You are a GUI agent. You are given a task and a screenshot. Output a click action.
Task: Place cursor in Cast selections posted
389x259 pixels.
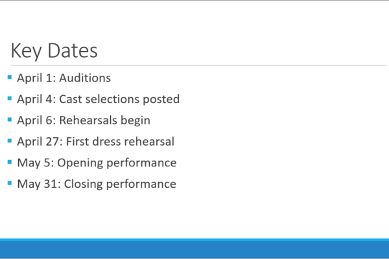[x=119, y=99]
